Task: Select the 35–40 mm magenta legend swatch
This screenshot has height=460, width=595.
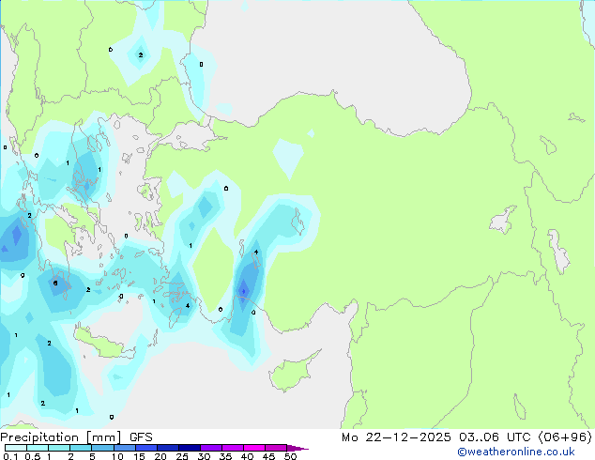Action: (232, 448)
